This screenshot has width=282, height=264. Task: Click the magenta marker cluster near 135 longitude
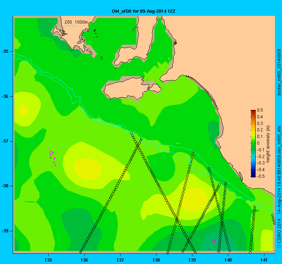[x=53, y=158]
